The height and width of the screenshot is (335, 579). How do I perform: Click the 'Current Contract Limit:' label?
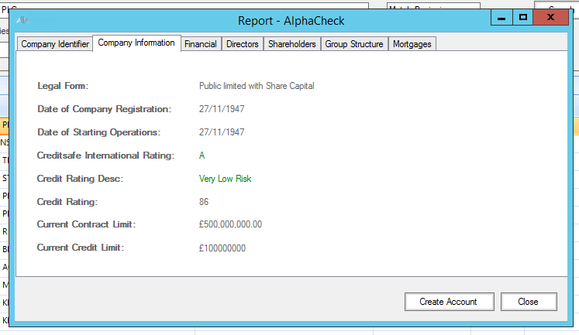pyautogui.click(x=86, y=224)
